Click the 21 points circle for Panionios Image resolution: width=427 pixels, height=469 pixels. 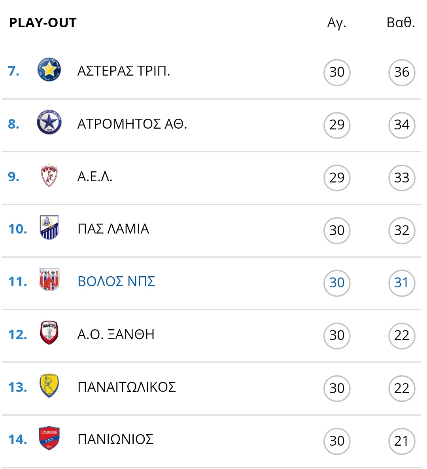click(402, 441)
